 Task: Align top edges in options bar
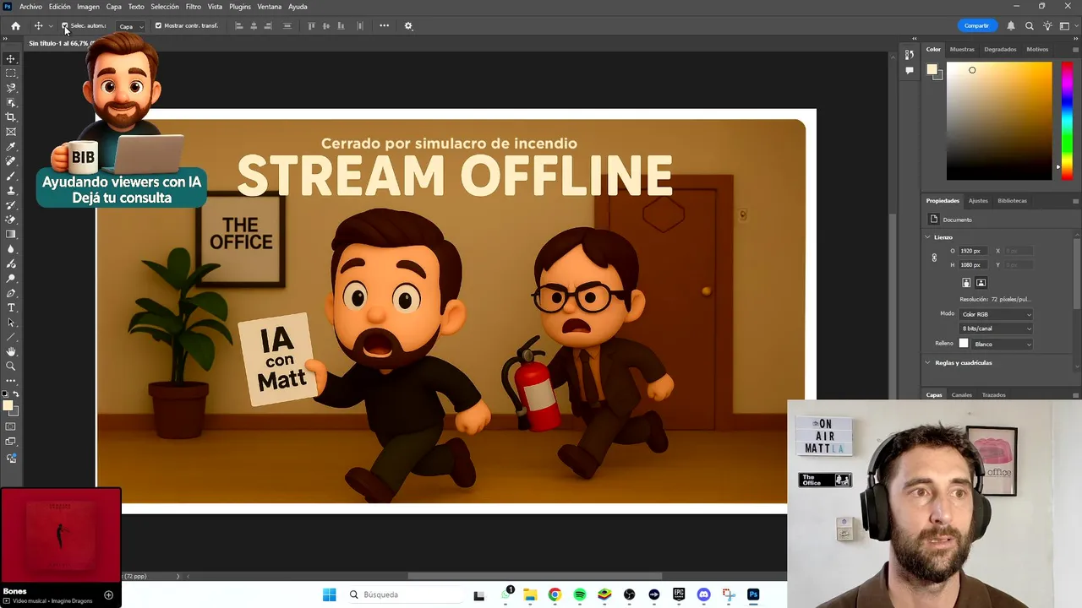(311, 25)
